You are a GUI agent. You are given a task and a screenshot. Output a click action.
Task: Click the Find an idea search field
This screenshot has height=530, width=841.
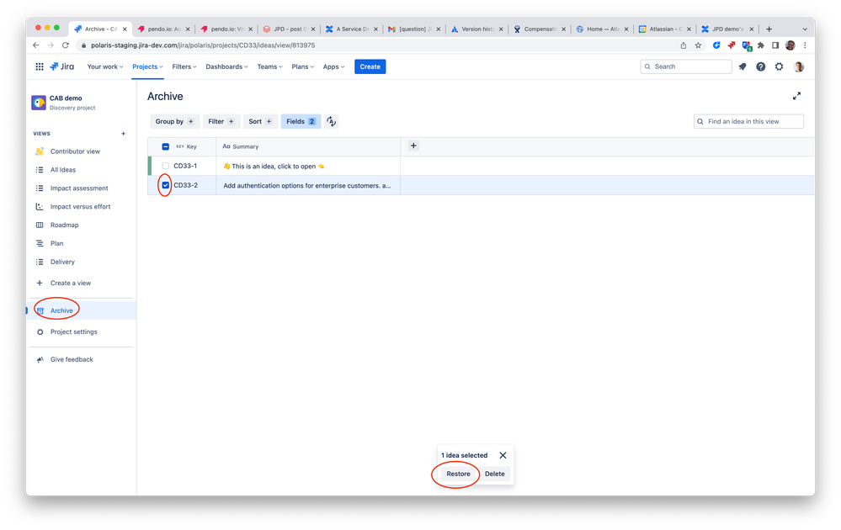tap(748, 121)
